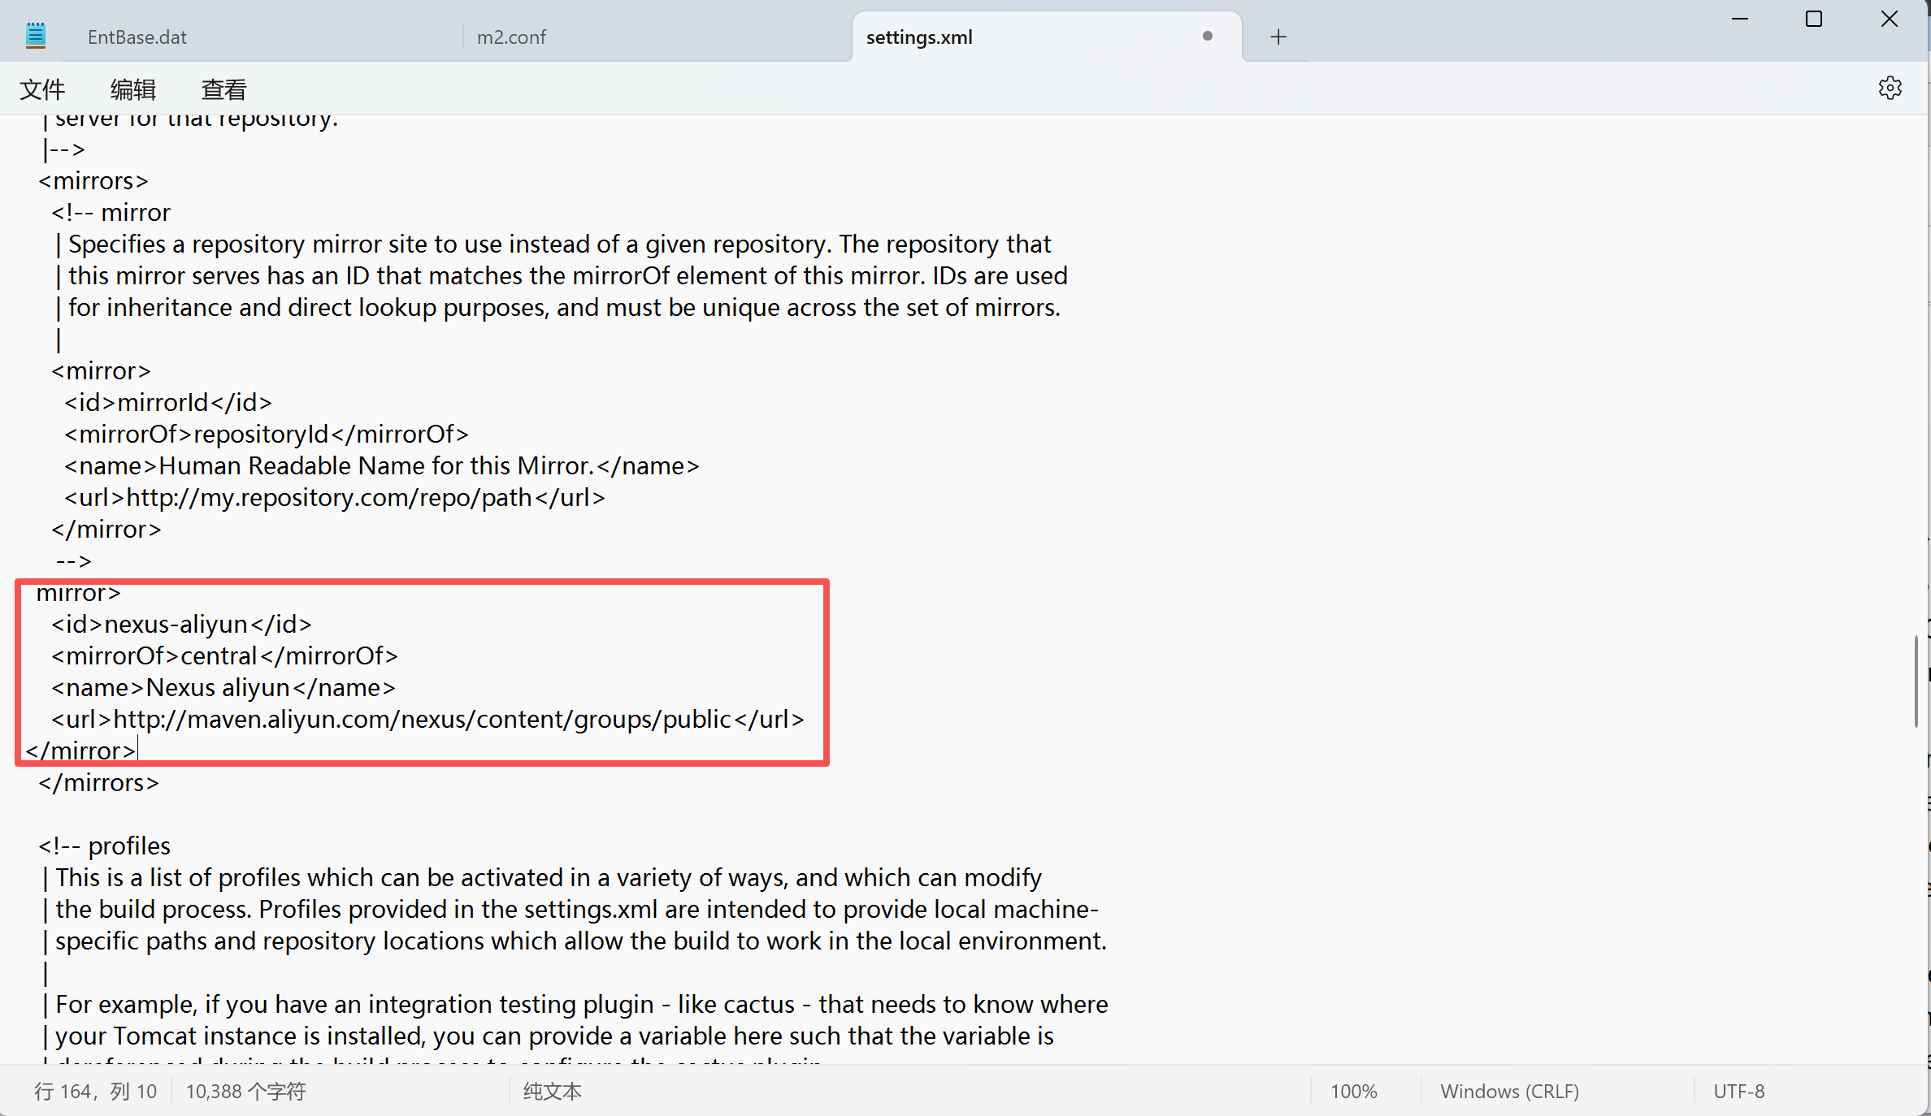
Task: Open the settings gear icon
Action: tap(1890, 88)
